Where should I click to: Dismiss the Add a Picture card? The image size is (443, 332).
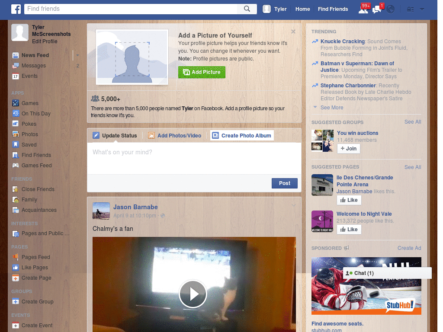(293, 32)
